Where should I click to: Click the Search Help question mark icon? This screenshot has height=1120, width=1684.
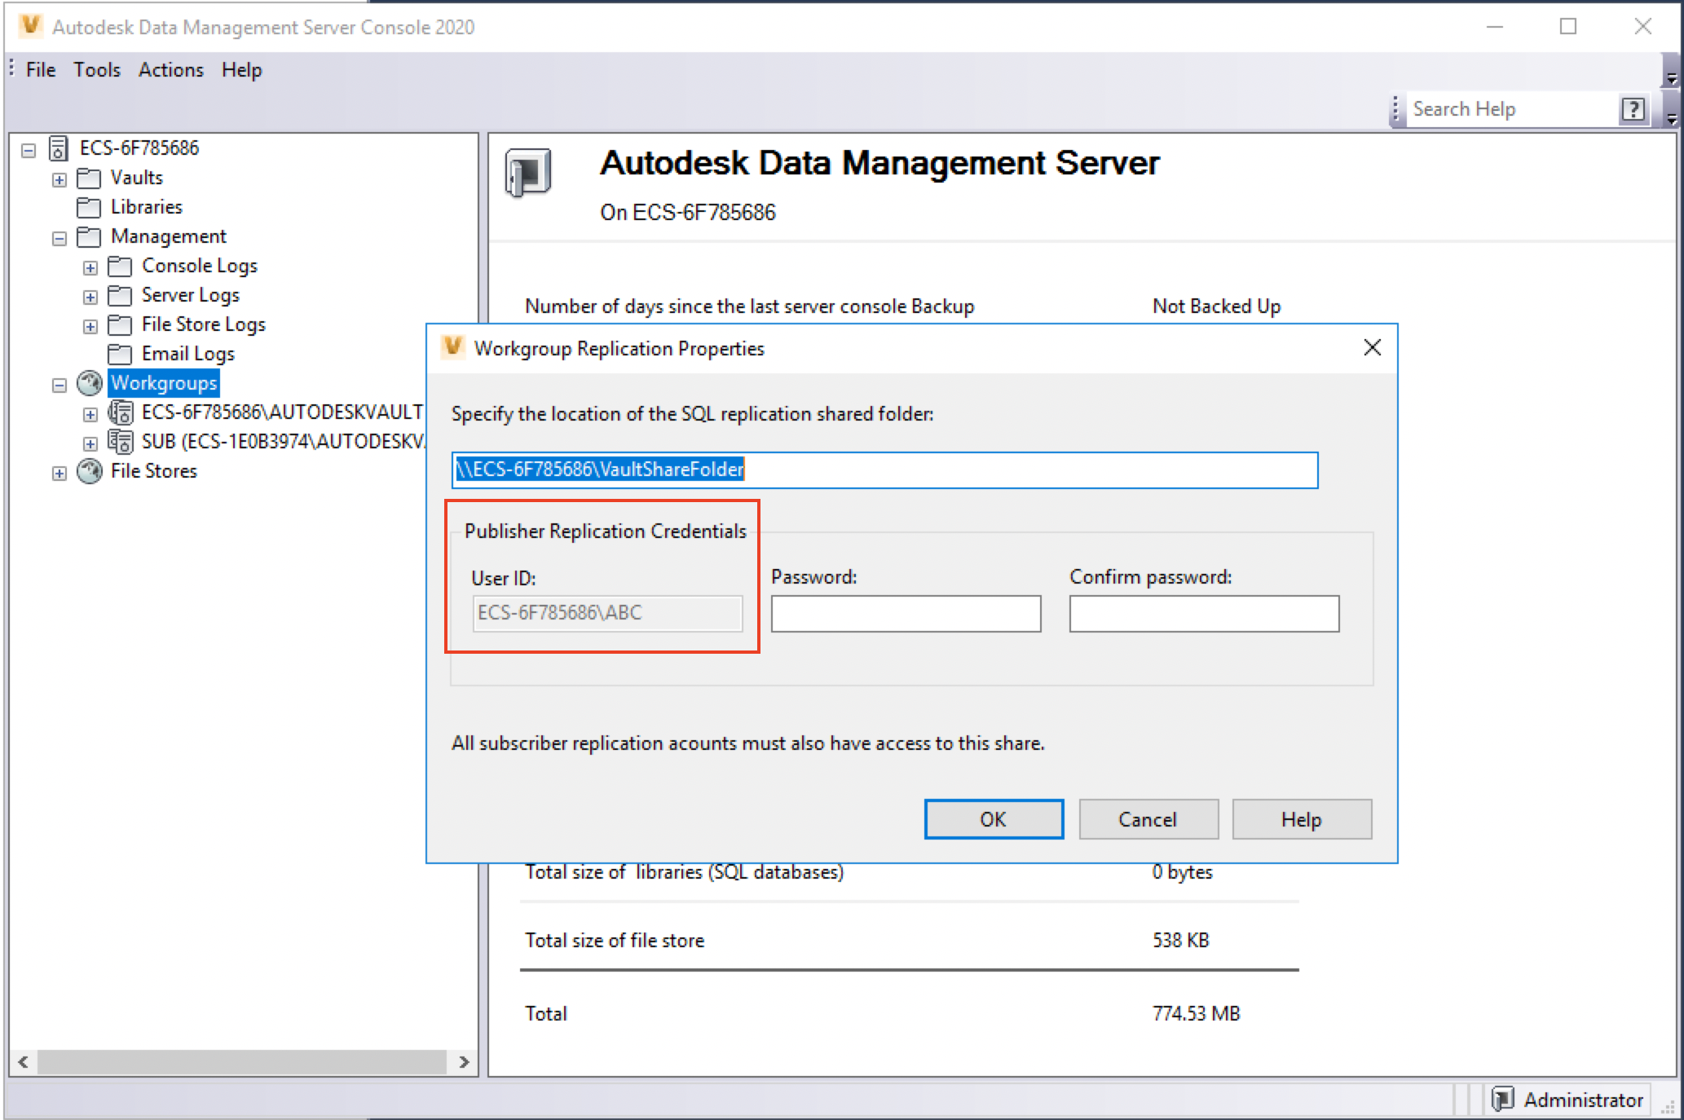[x=1633, y=109]
